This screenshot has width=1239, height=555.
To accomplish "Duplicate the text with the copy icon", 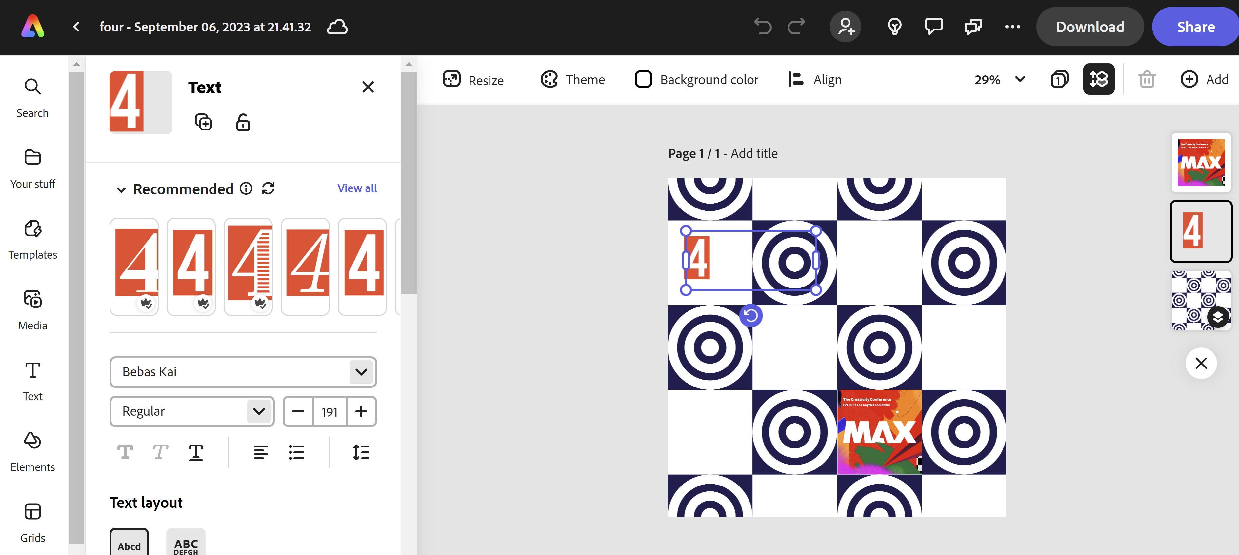I will (x=203, y=122).
